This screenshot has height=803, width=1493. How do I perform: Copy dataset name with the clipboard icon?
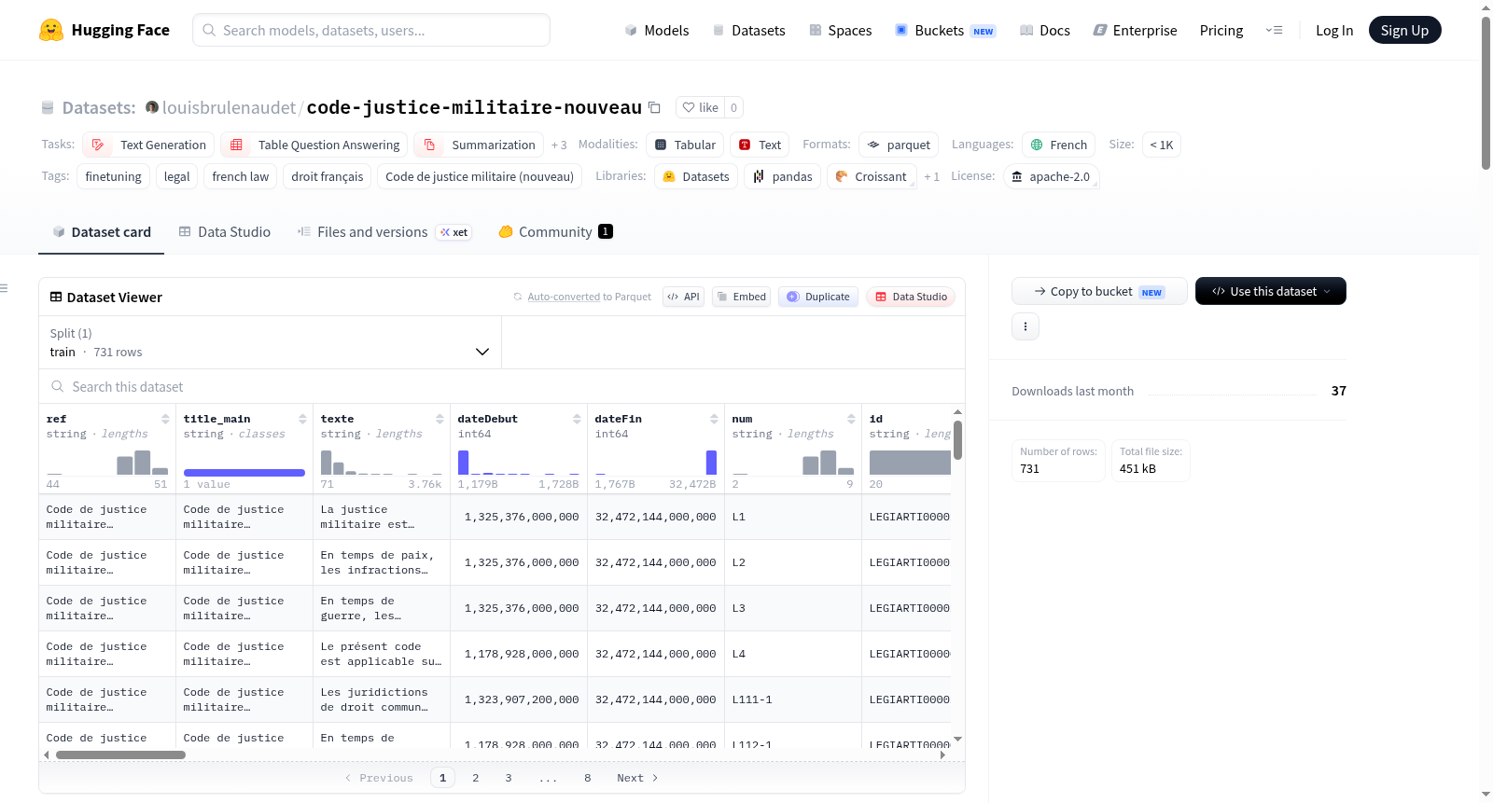(x=654, y=107)
